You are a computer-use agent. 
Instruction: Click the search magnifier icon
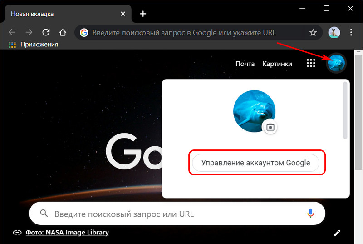click(44, 214)
